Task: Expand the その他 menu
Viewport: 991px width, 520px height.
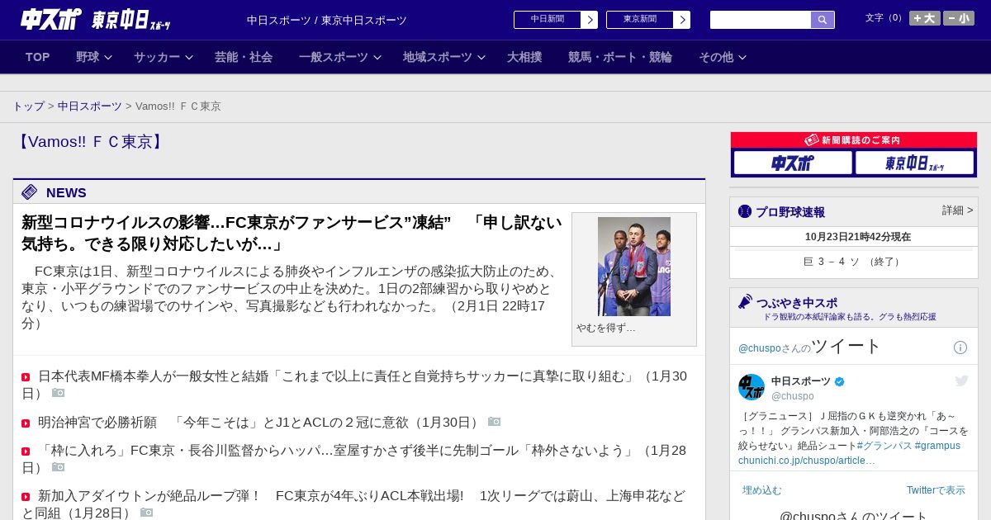Action: (723, 57)
